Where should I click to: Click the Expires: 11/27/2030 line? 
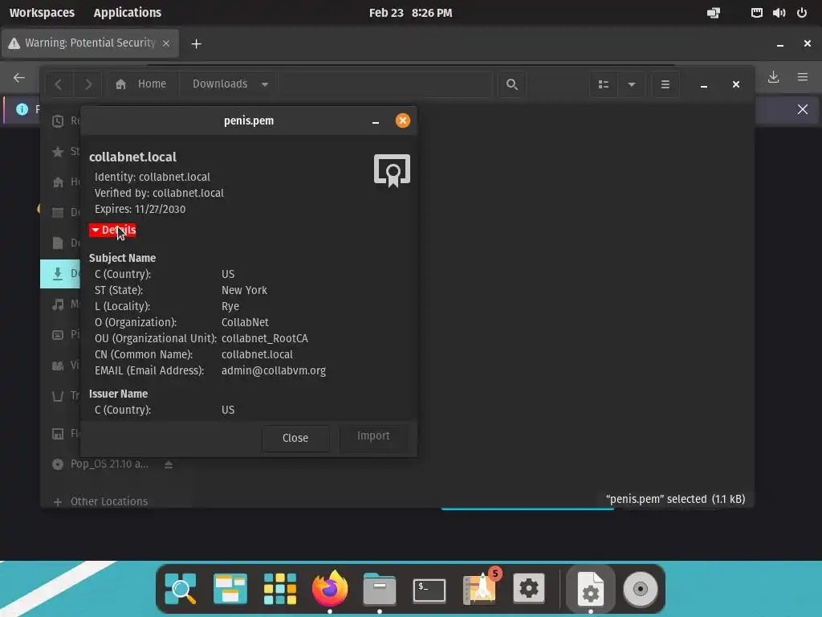pyautogui.click(x=140, y=209)
